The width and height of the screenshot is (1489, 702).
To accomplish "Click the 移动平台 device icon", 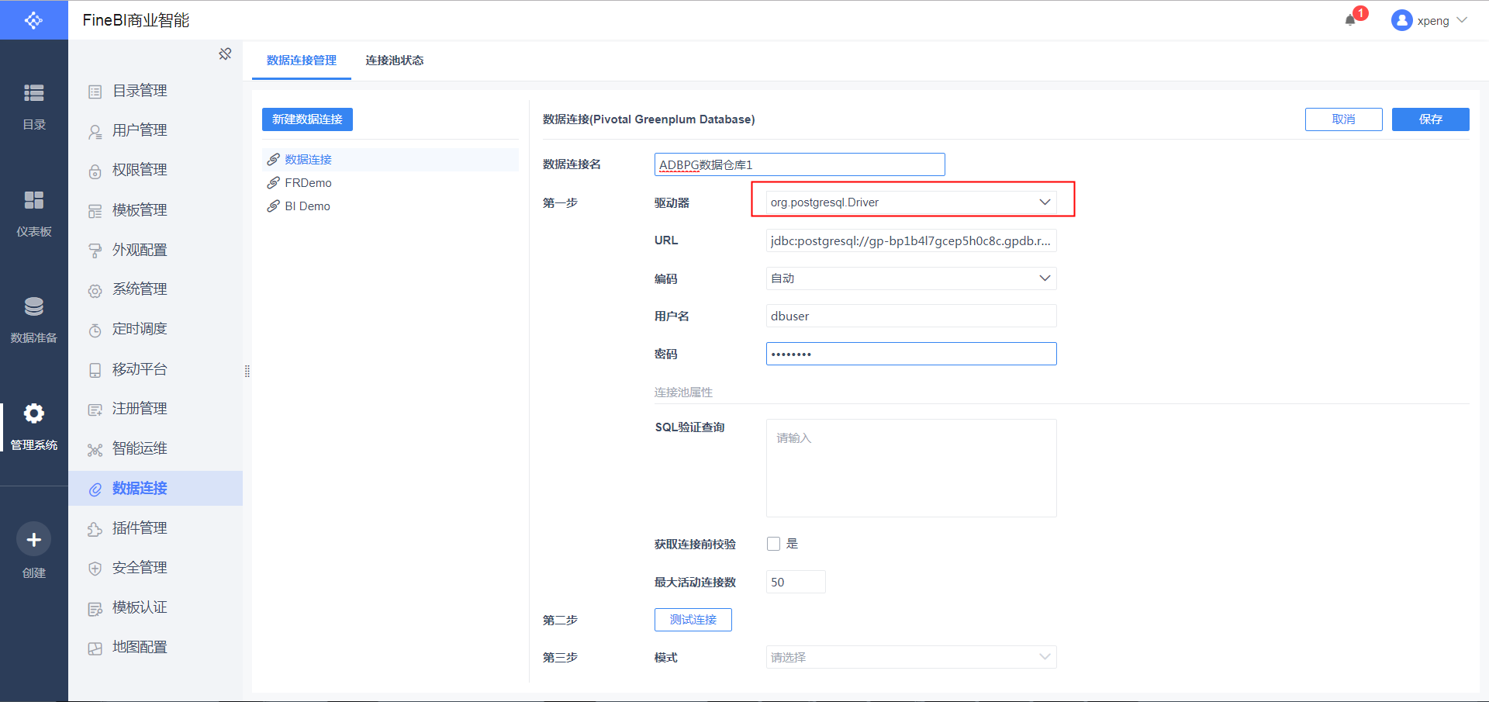I will coord(95,370).
